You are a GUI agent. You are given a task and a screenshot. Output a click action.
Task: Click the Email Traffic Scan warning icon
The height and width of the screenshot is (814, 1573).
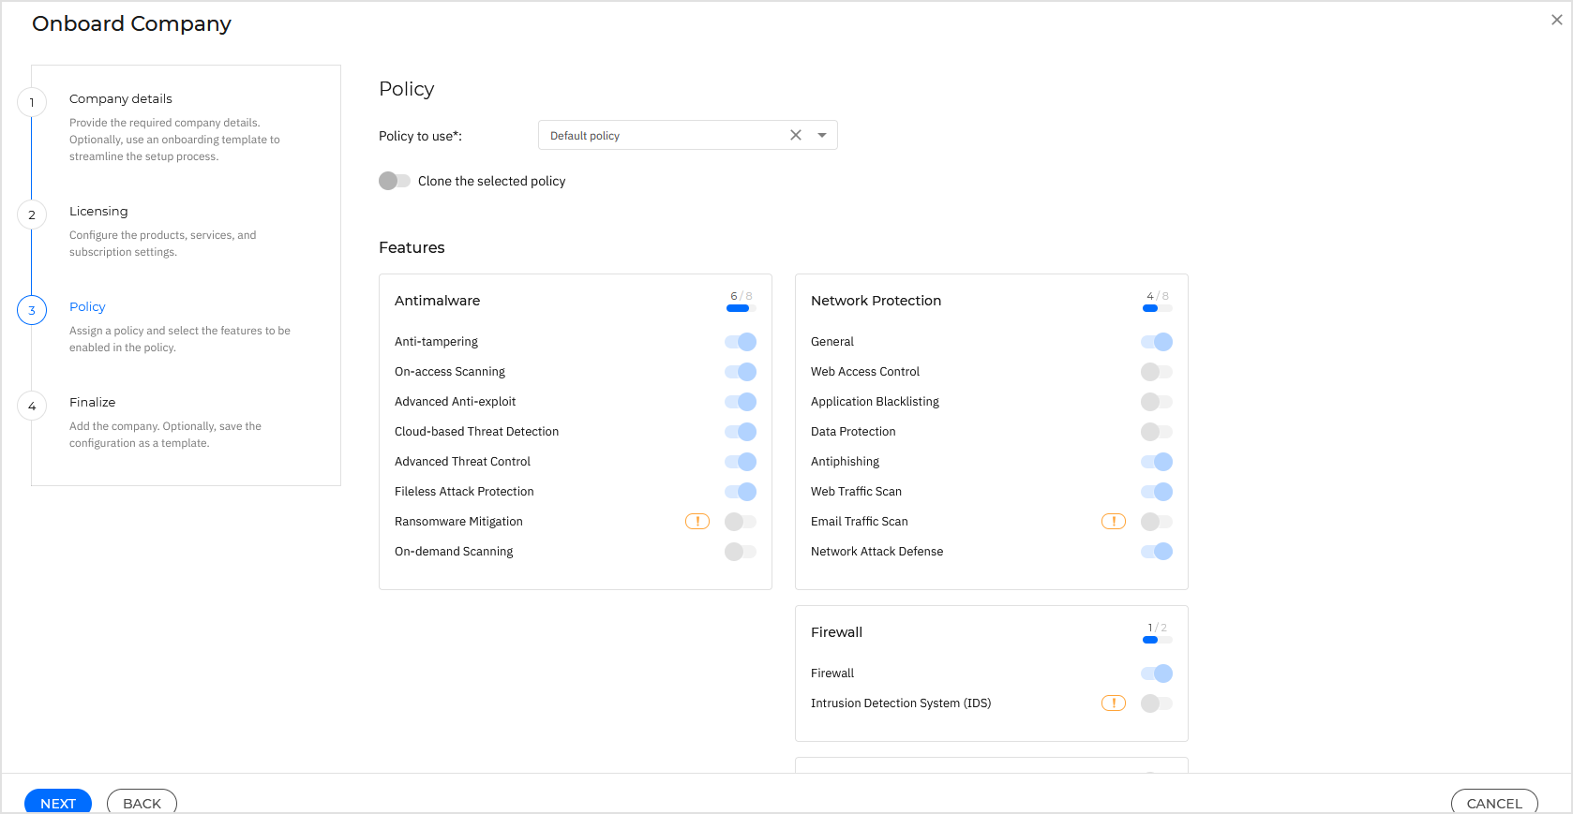pyautogui.click(x=1114, y=522)
